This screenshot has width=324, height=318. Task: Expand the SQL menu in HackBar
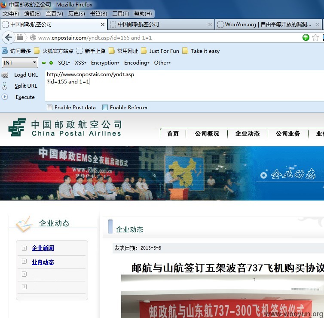[x=64, y=63]
